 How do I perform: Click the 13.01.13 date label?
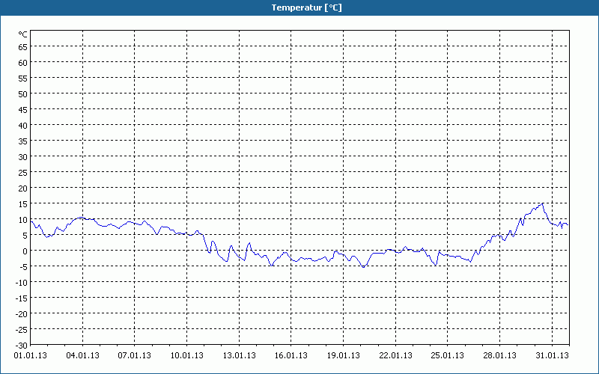tap(240, 355)
